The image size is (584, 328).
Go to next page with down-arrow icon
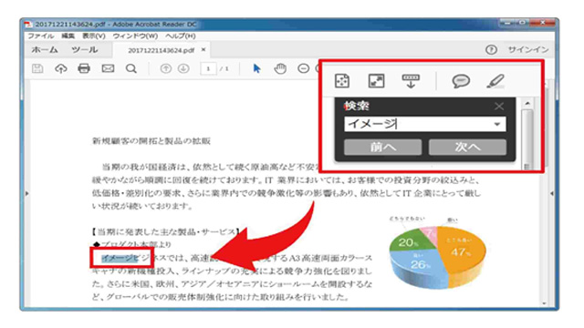tap(183, 69)
